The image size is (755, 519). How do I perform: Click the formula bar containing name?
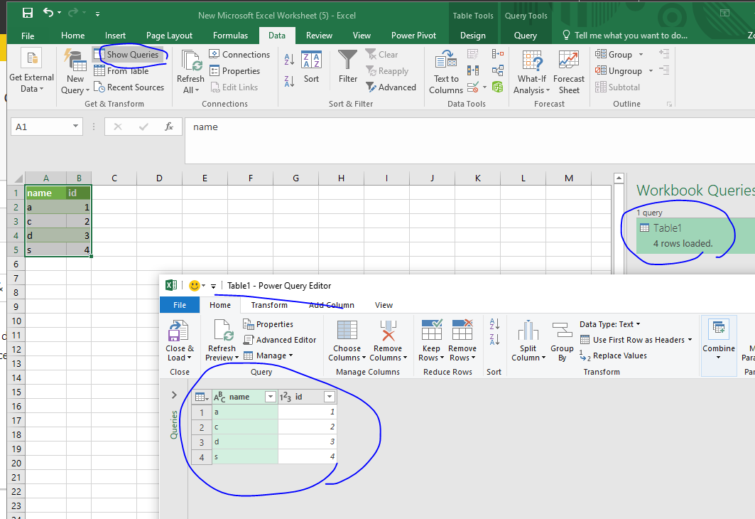click(469, 140)
